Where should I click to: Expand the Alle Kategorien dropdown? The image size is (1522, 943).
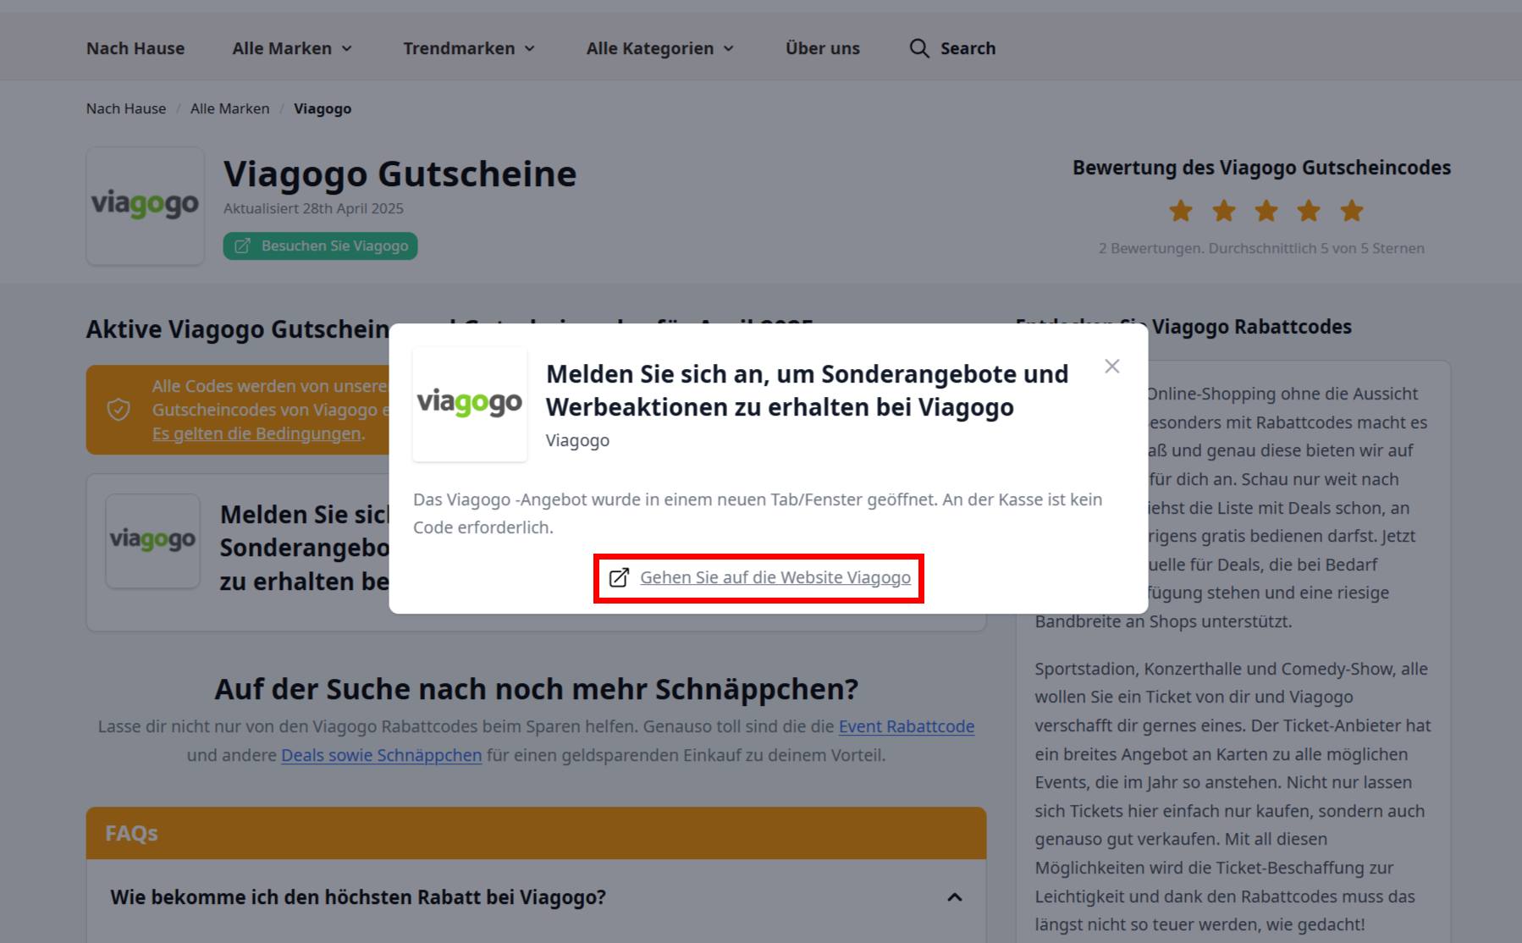[660, 48]
